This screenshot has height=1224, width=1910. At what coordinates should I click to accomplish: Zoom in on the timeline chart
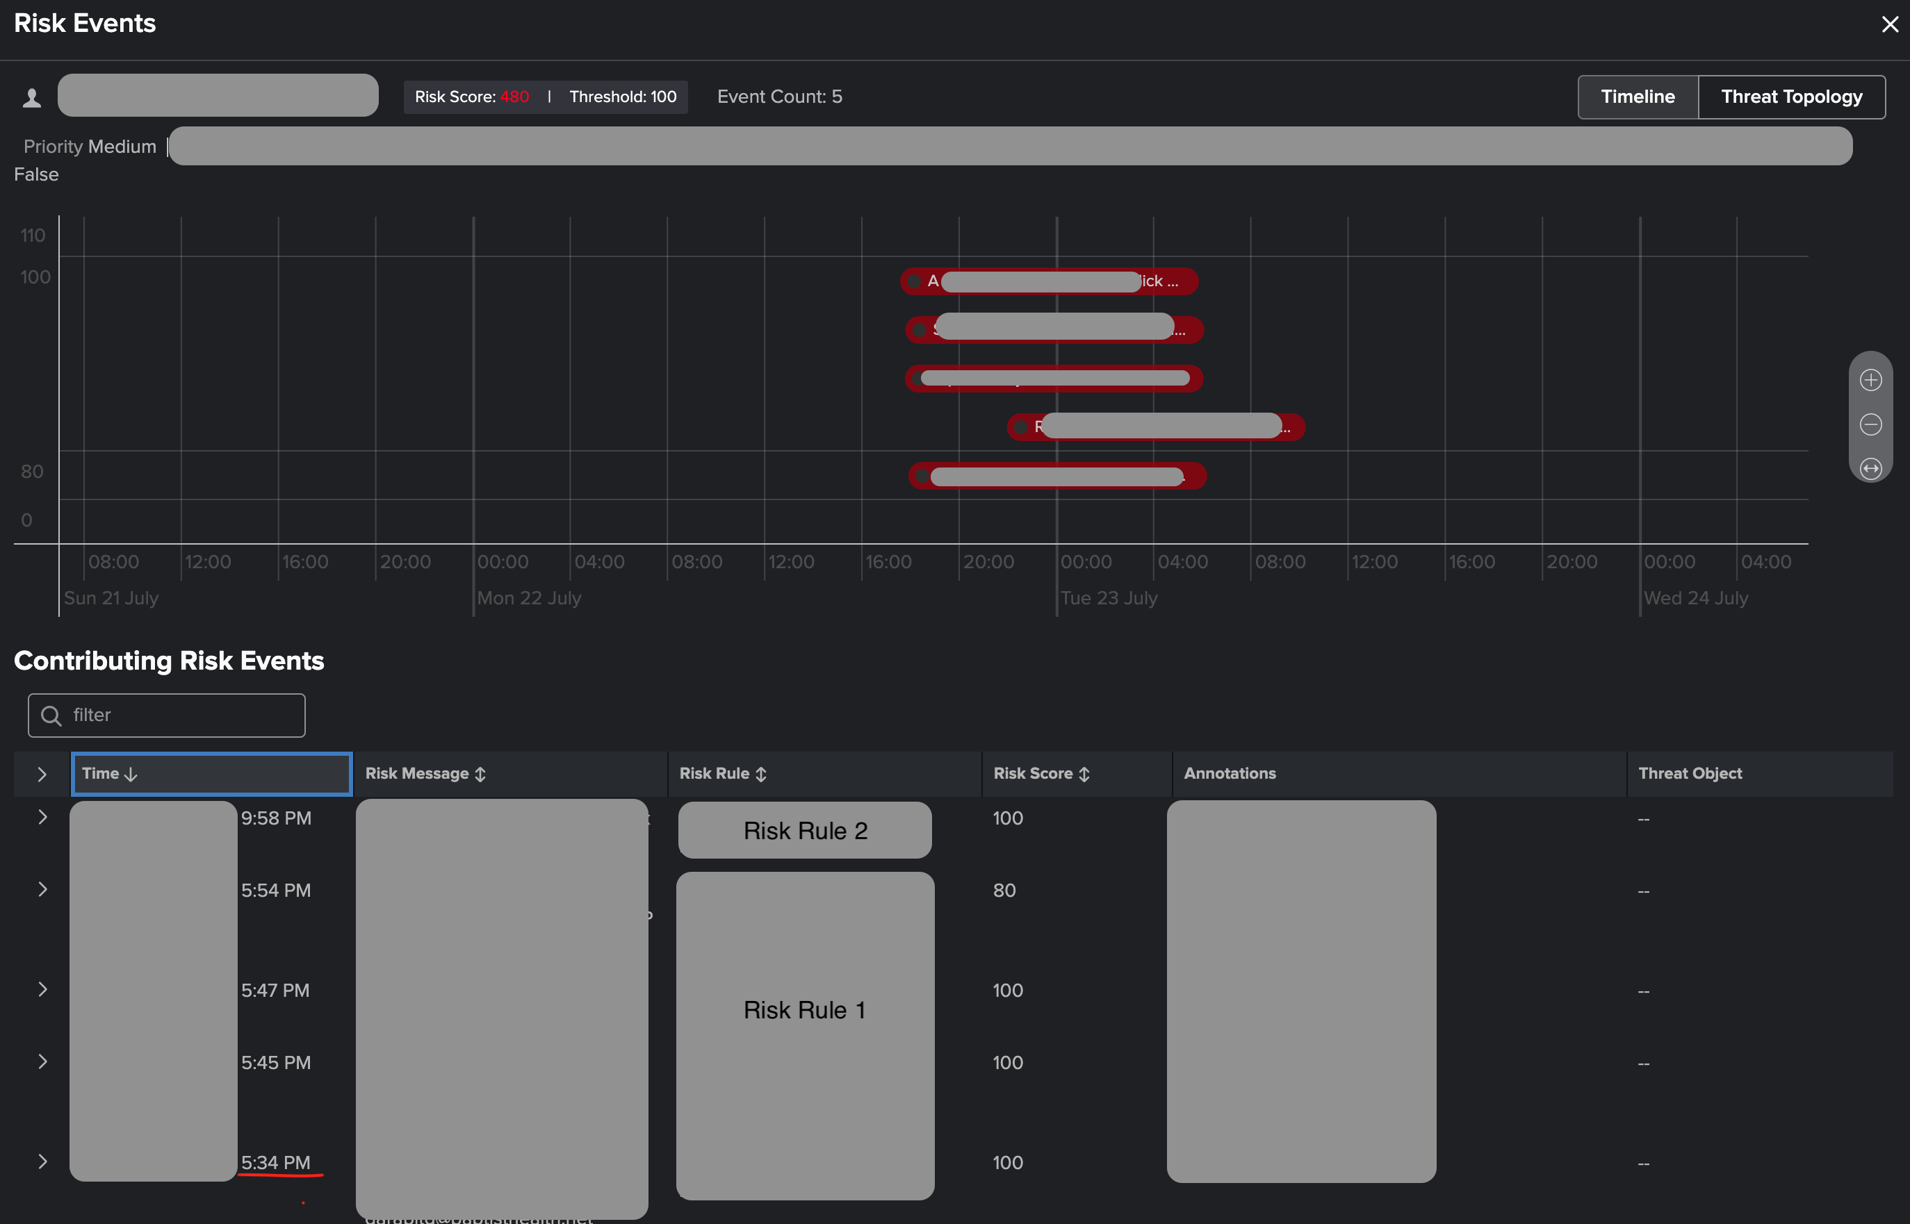(x=1870, y=380)
